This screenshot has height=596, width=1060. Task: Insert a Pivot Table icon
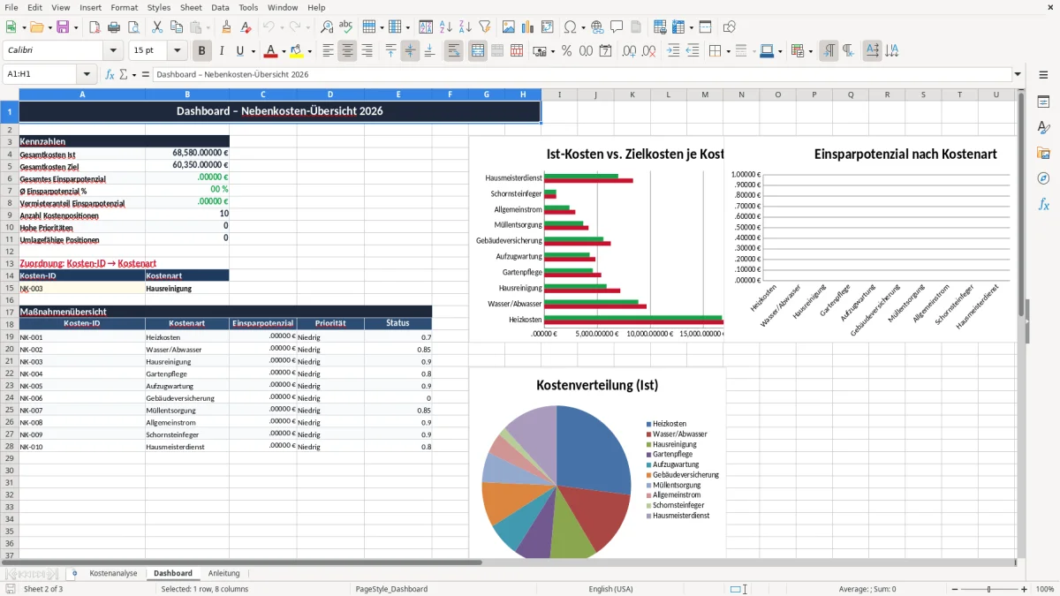tap(548, 27)
